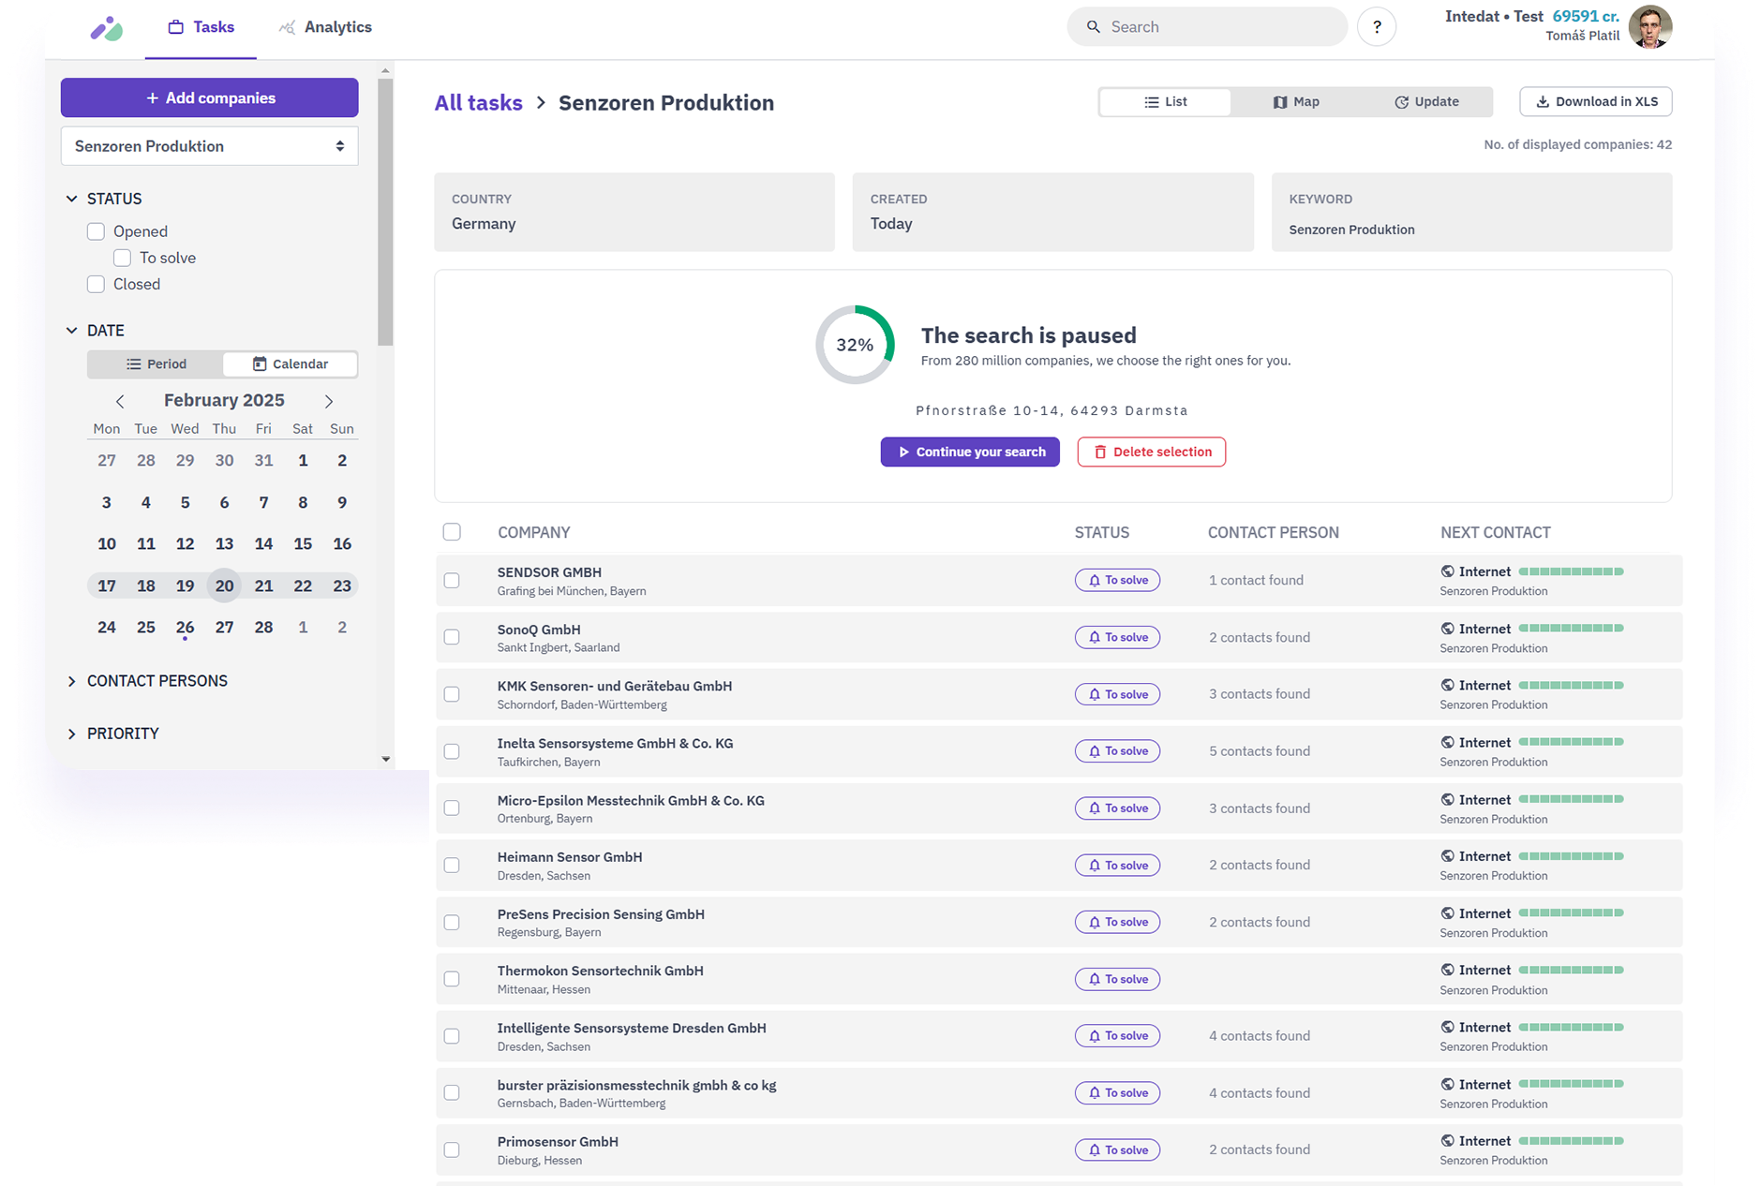Open the All tasks breadcrumb link
Screen dimensions: 1760x1186
coord(478,103)
